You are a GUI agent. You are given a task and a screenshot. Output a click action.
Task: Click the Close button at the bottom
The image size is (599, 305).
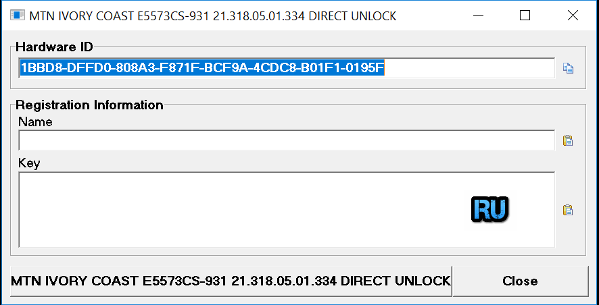(520, 281)
